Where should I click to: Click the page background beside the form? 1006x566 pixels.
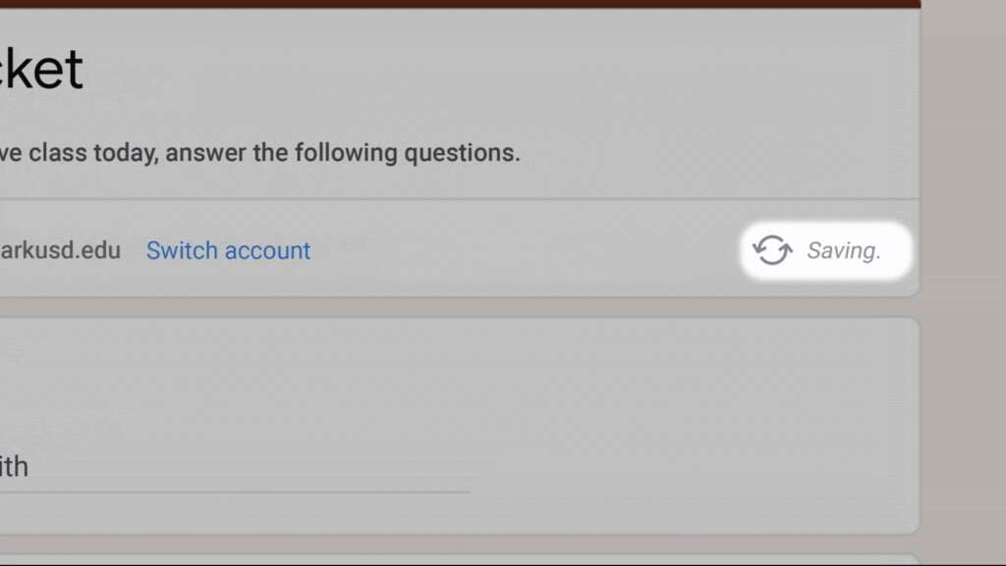(x=968, y=392)
